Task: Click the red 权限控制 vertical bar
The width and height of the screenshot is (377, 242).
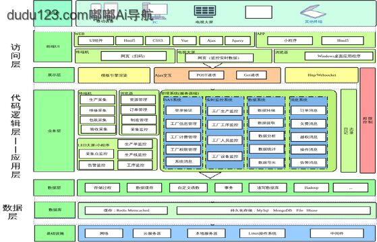Action: 368,120
